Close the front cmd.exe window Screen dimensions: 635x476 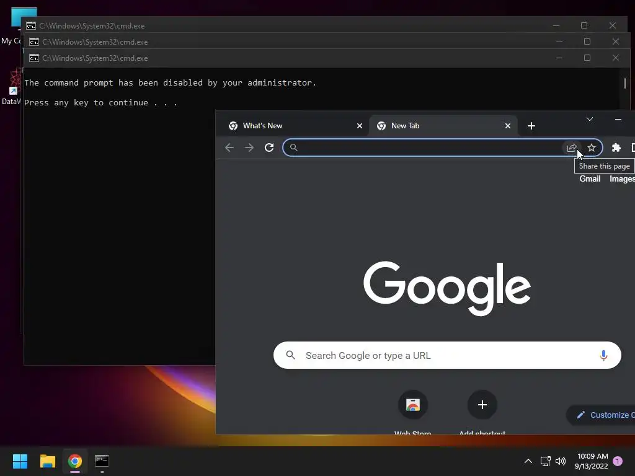pyautogui.click(x=616, y=58)
